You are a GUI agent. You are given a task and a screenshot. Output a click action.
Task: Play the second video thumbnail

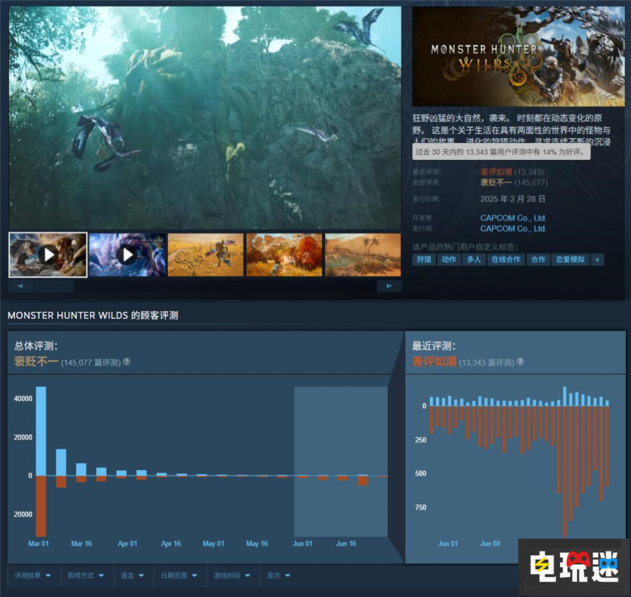126,254
